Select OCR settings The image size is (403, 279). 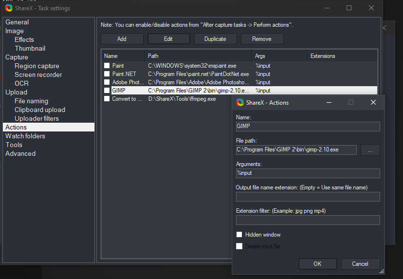coord(21,83)
